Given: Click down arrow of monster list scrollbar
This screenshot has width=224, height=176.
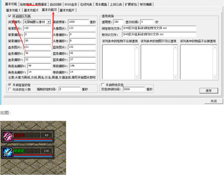Looking at the screenshot, I should (137, 77).
